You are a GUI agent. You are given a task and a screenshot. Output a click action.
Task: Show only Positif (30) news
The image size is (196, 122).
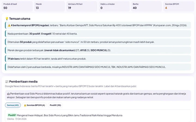coord(55,105)
